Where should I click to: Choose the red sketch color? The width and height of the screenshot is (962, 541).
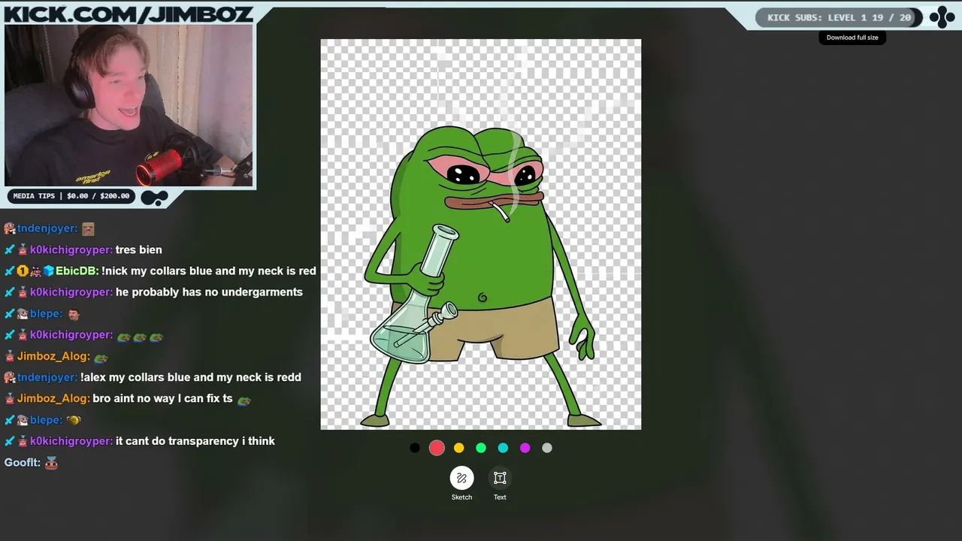437,448
